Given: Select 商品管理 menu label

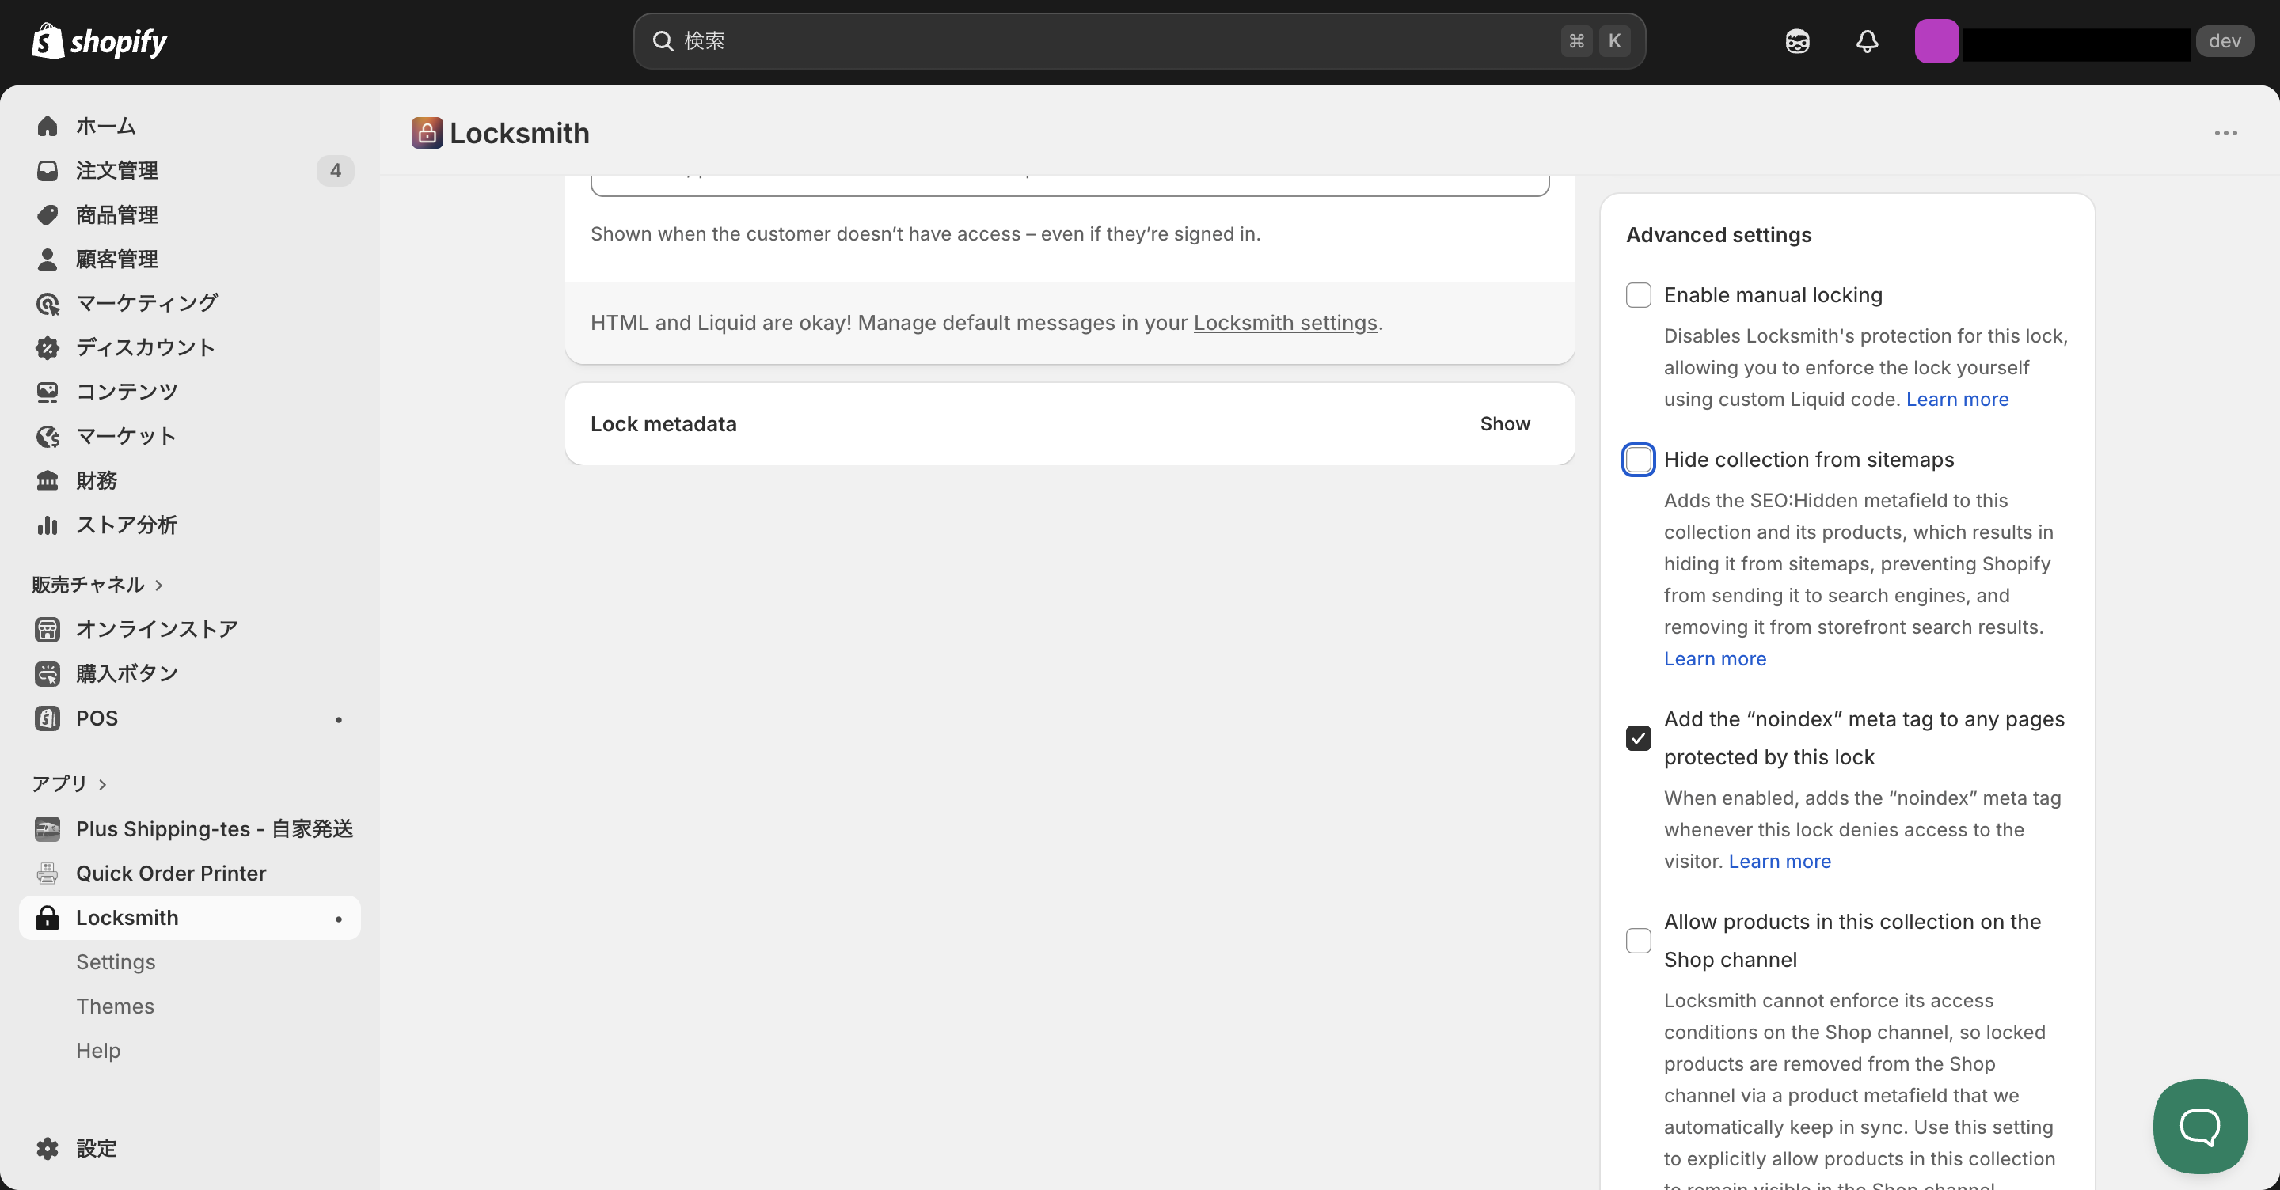Looking at the screenshot, I should click(117, 215).
